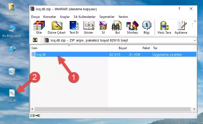The image size is (203, 124).
Task: Sort by Paket column header
Action: [140, 48]
